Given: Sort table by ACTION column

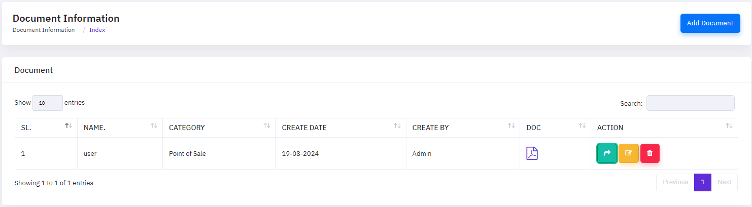Looking at the screenshot, I should pyautogui.click(x=729, y=126).
